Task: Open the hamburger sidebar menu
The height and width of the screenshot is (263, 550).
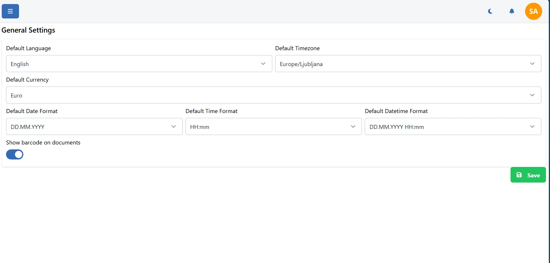Action: click(10, 11)
